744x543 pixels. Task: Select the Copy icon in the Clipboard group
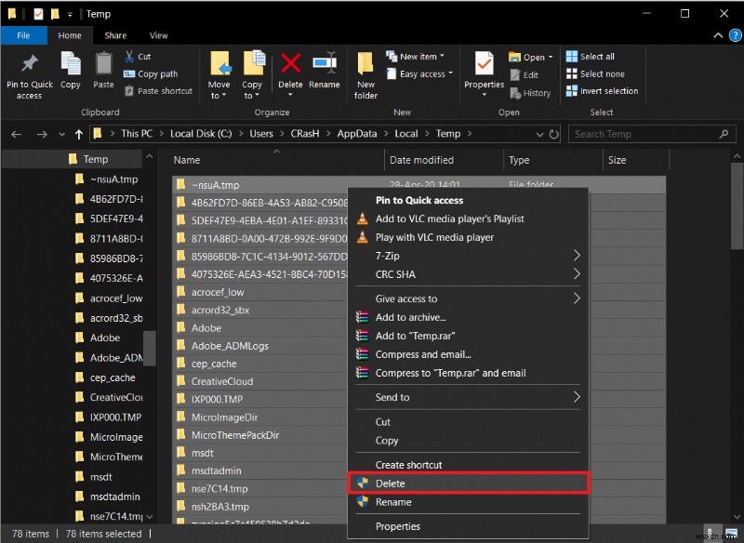(71, 70)
